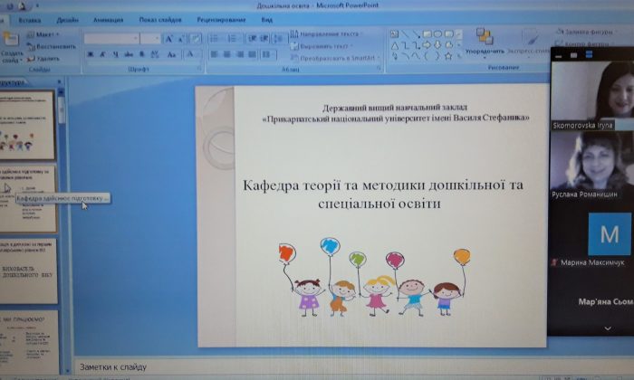Click the Восстановить button
The height and width of the screenshot is (380, 634).
click(x=51, y=46)
